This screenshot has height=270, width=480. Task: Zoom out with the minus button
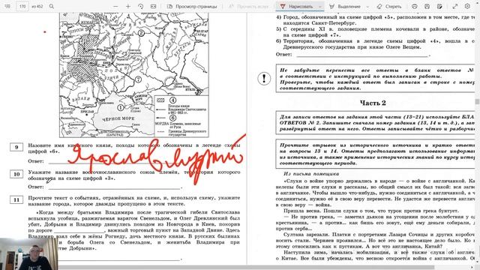tap(115, 7)
